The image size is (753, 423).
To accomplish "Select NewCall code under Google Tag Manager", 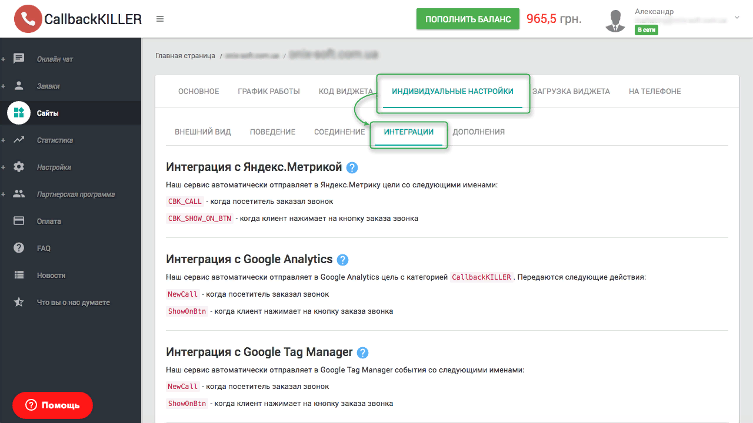I will (183, 387).
